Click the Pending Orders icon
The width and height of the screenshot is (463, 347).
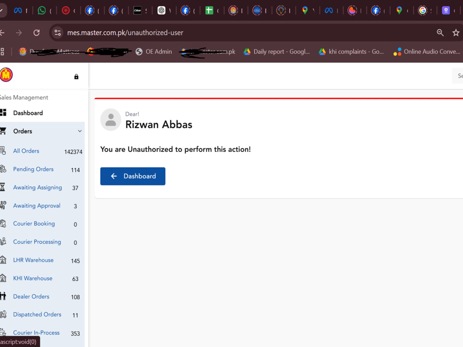3,169
